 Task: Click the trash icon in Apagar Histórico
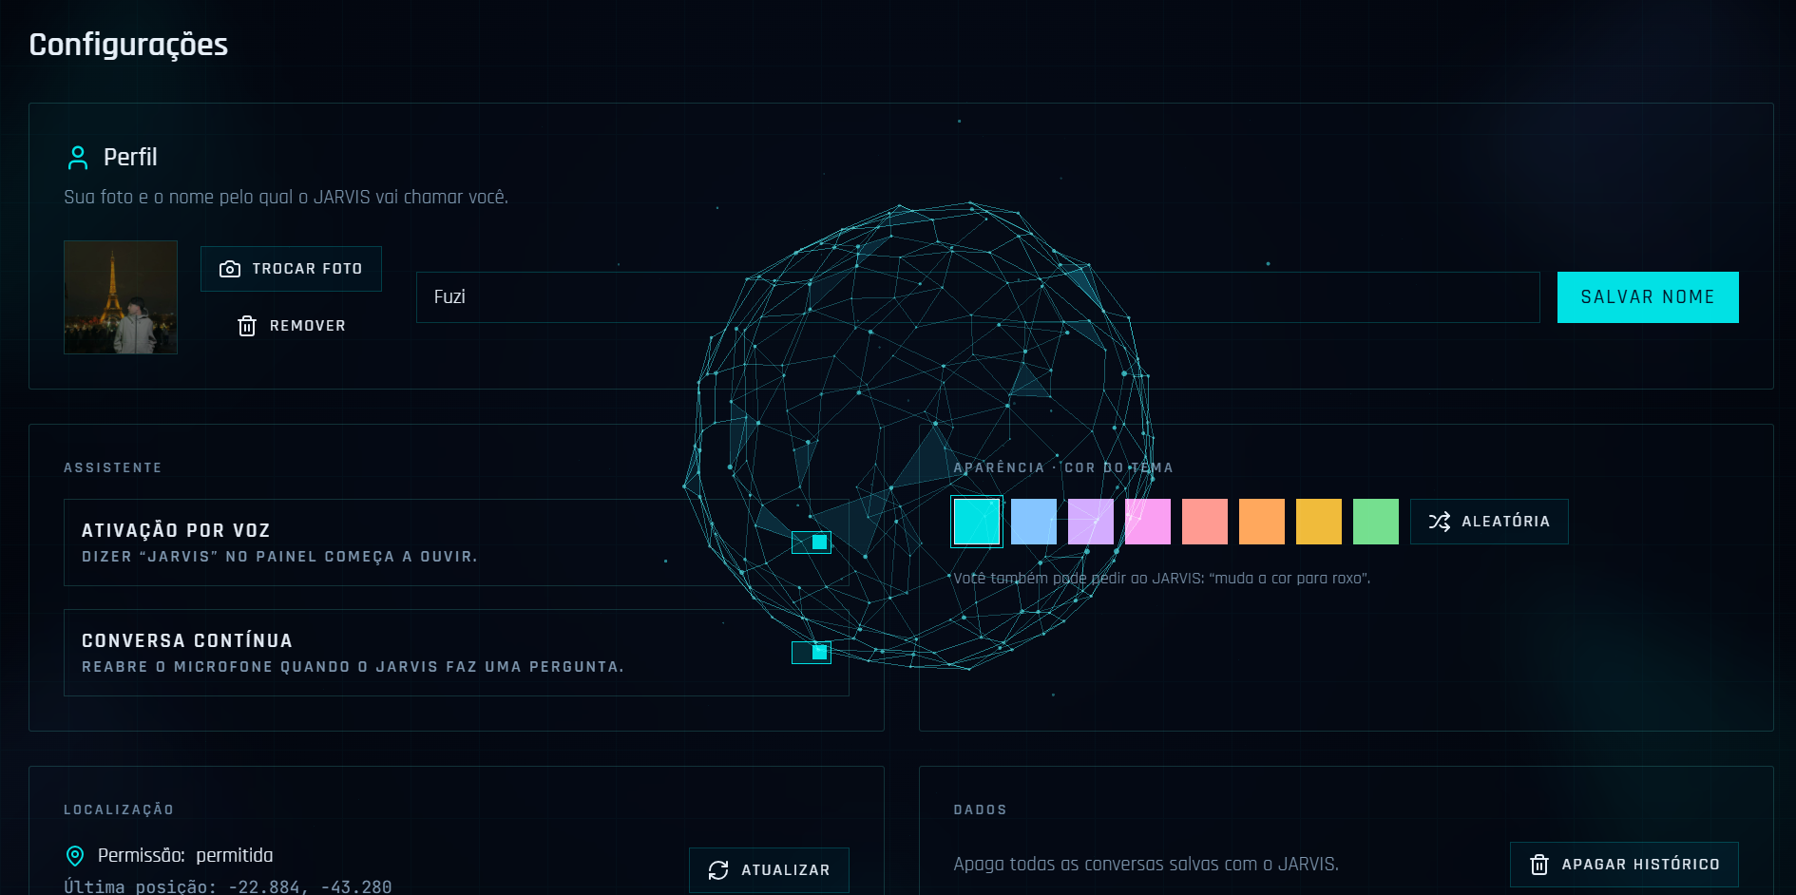[x=1539, y=865]
